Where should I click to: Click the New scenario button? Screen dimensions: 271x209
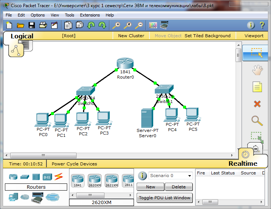[150, 187]
